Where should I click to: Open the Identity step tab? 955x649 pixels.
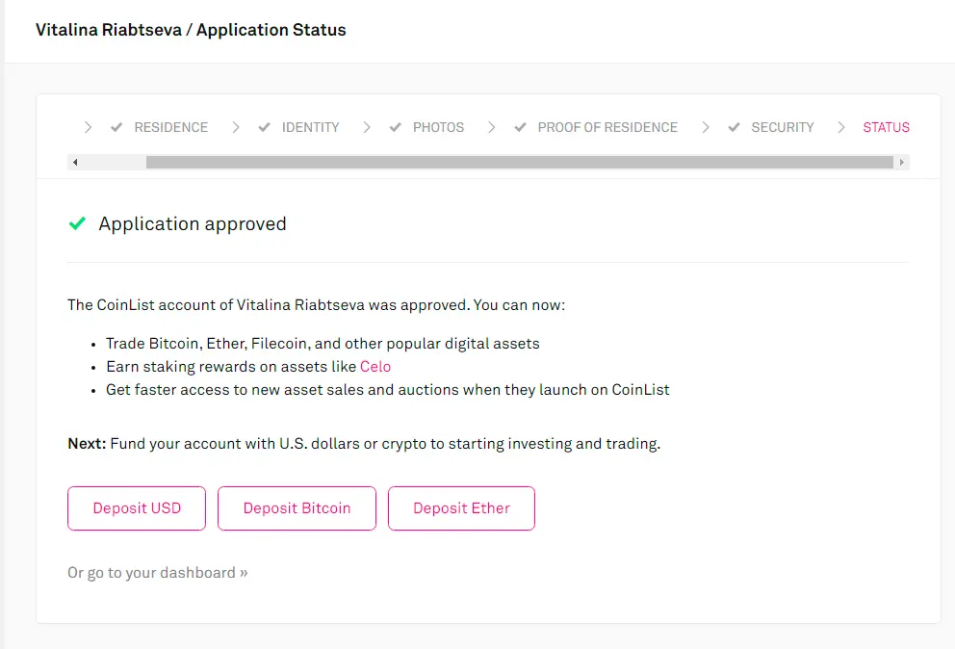(310, 127)
